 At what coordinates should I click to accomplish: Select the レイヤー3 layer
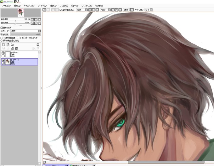click(20, 62)
